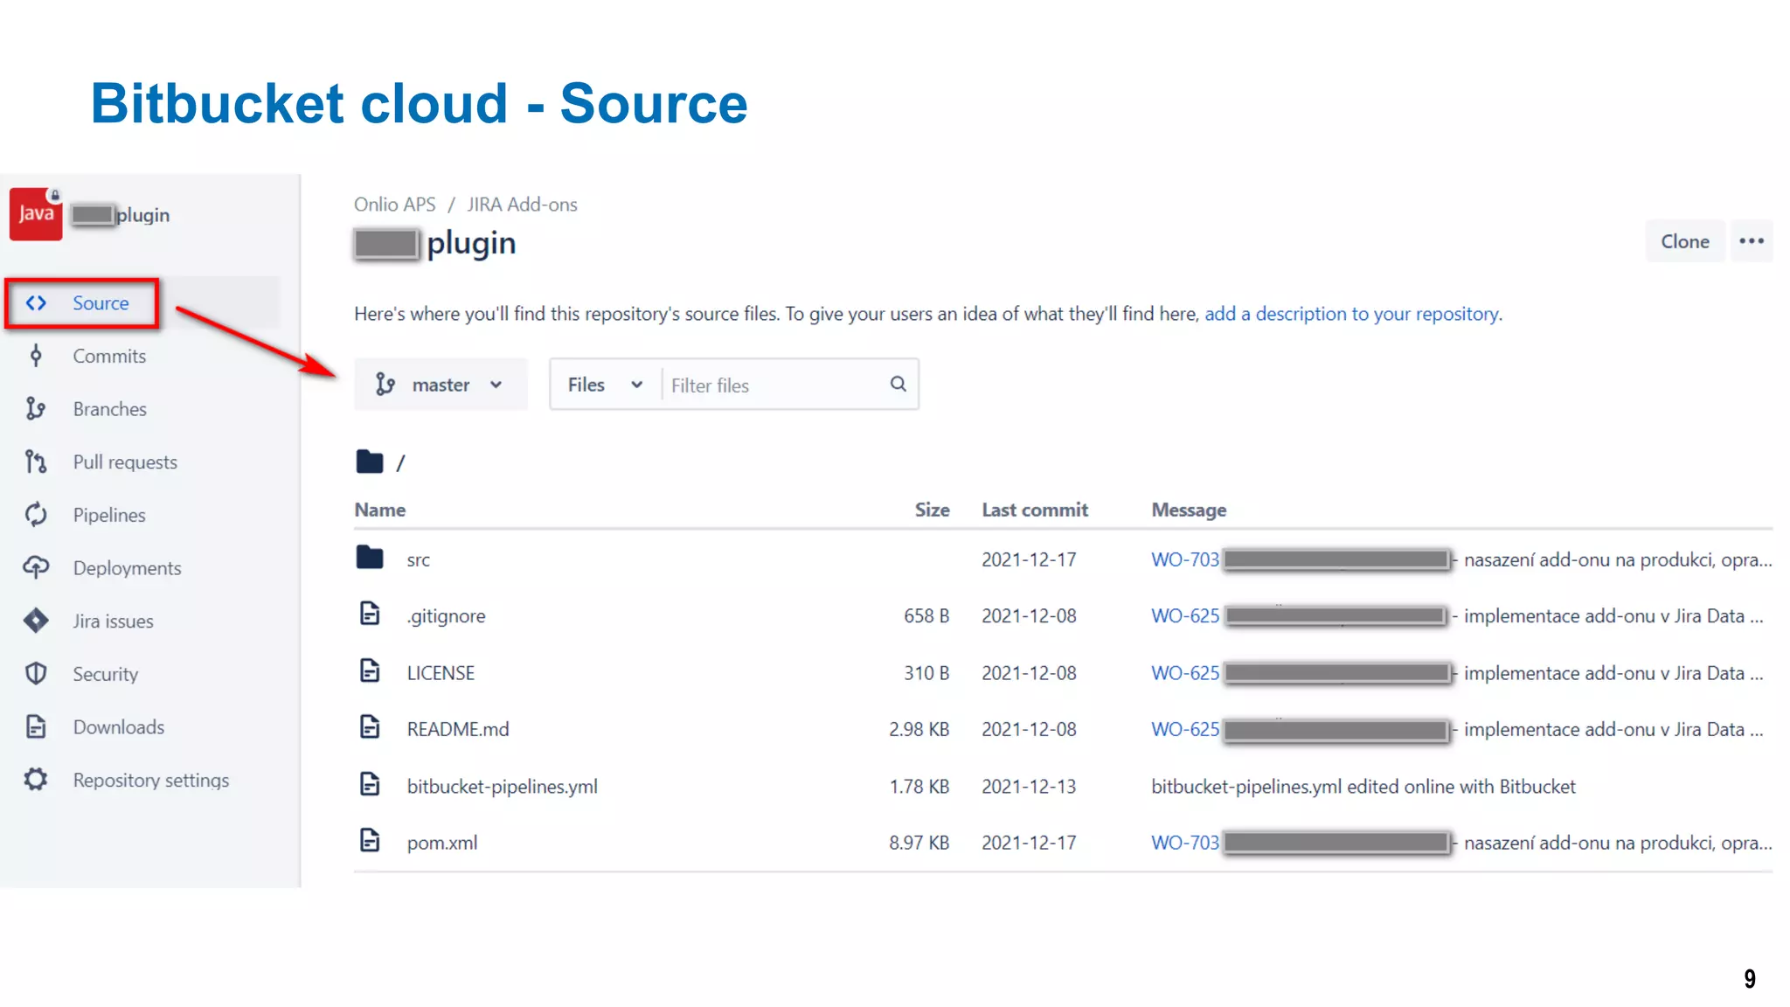This screenshot has width=1790, height=1007.
Task: Click the repository name in sidebar header
Action: click(x=121, y=215)
